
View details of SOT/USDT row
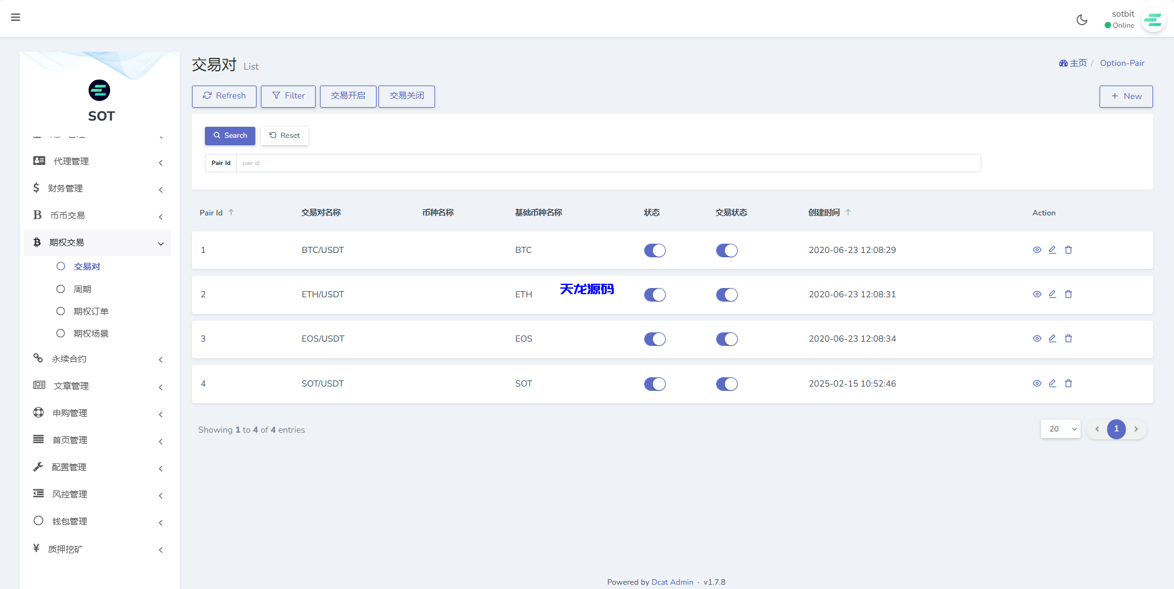pos(1037,383)
